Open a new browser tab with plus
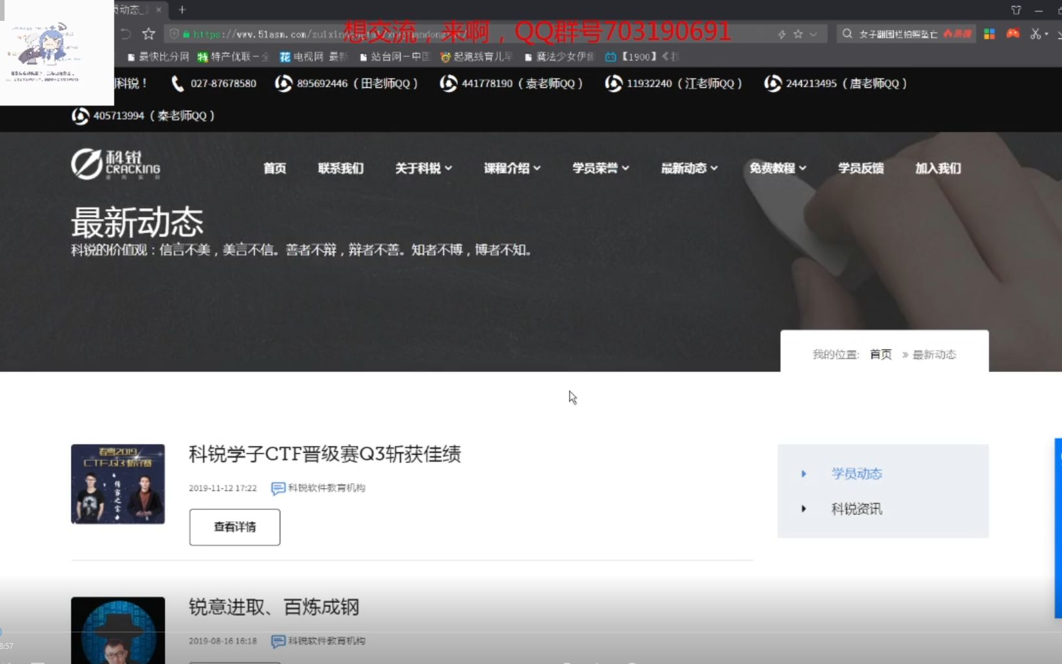Viewport: 1062px width, 664px height. 182,10
